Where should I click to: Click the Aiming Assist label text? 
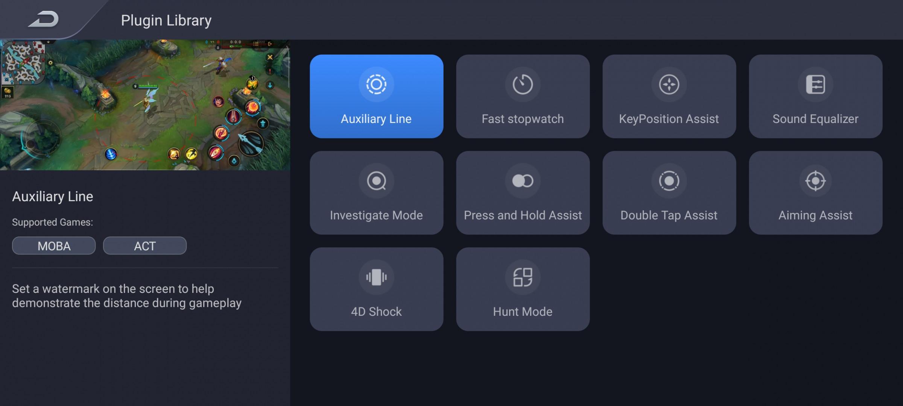tap(815, 215)
